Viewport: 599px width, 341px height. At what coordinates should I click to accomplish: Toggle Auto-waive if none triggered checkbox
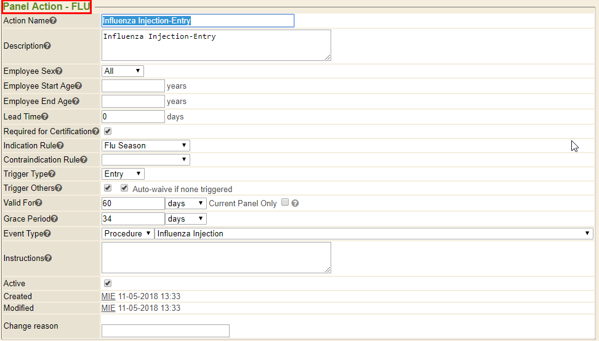(x=124, y=188)
